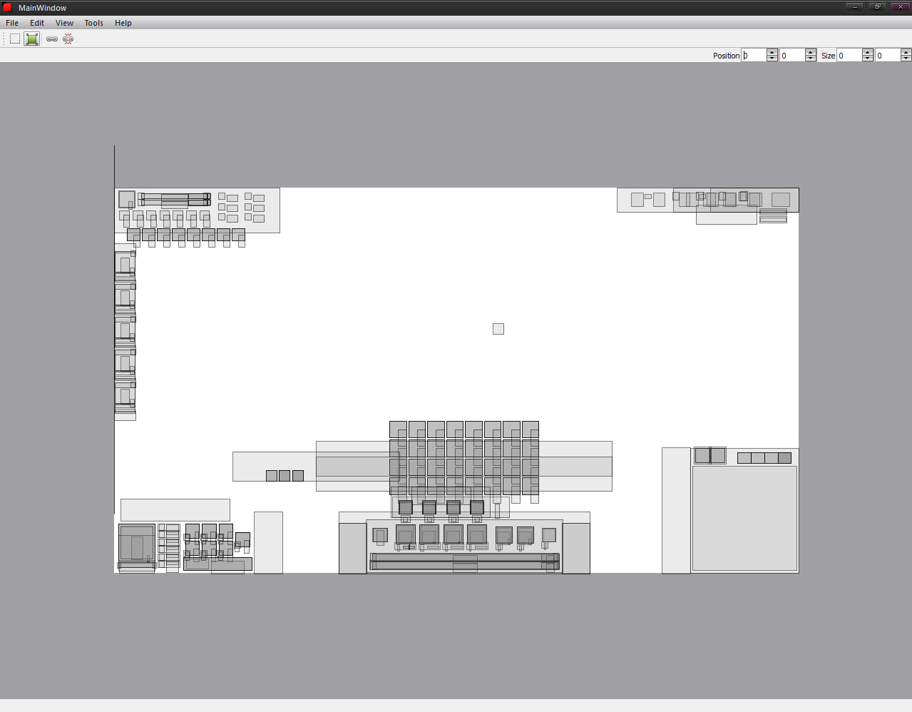Select the small isolated square in canvas center
The width and height of the screenshot is (912, 712).
pyautogui.click(x=498, y=329)
